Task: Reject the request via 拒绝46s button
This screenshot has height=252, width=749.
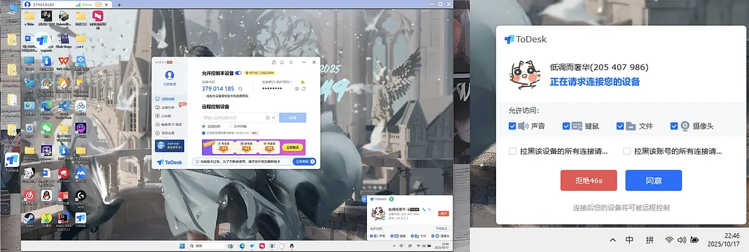Action: point(589,180)
